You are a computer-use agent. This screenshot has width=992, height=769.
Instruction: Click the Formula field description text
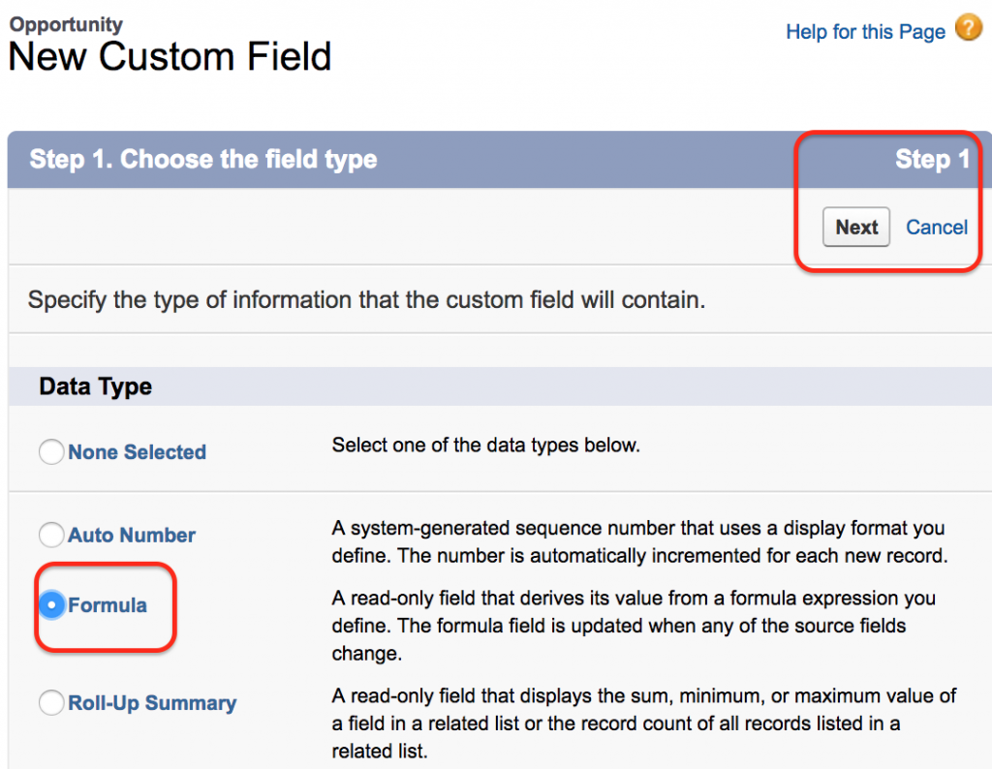[634, 626]
